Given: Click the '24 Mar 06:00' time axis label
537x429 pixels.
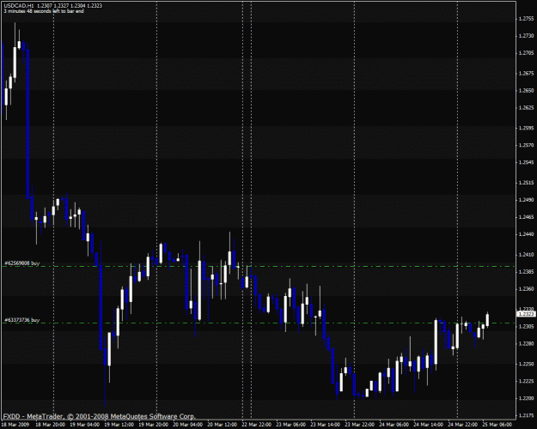Looking at the screenshot, I should pos(394,425).
